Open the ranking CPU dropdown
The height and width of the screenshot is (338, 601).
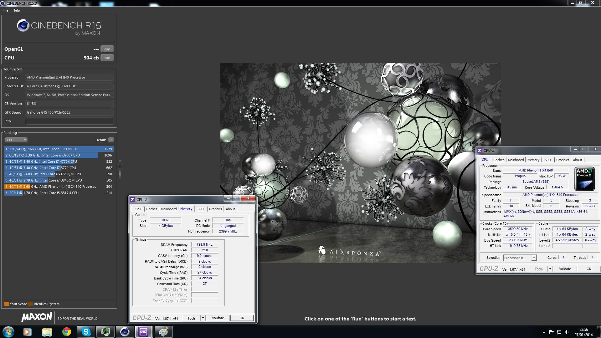16,140
